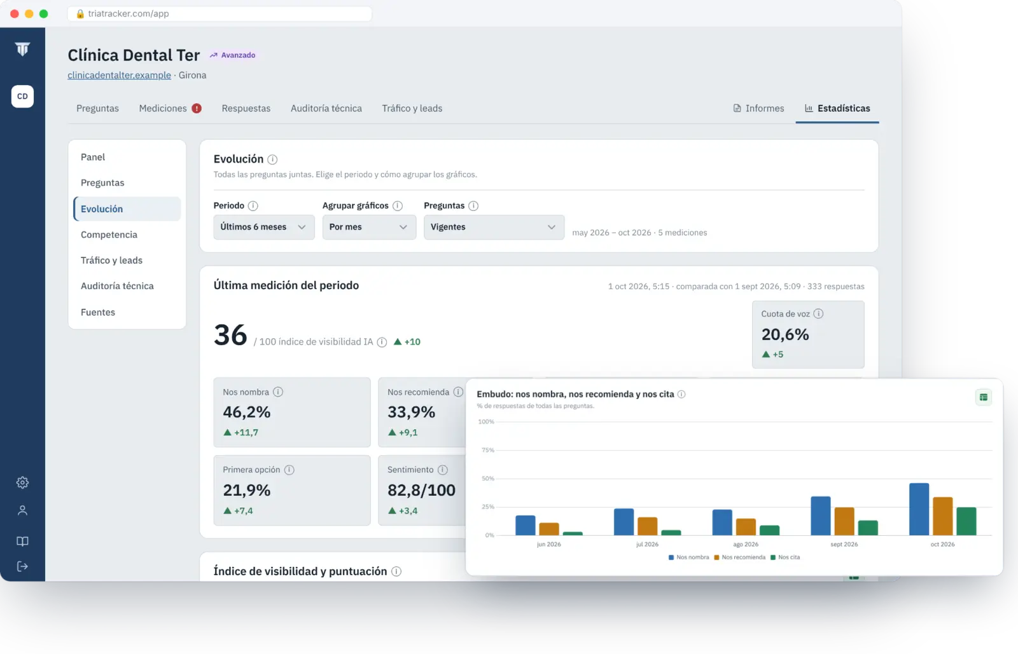The image size is (1018, 654).
Task: Click the info icon beside the Evolución heading
Action: pos(272,160)
